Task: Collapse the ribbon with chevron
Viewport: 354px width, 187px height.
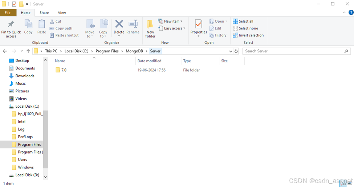Action: [344, 13]
